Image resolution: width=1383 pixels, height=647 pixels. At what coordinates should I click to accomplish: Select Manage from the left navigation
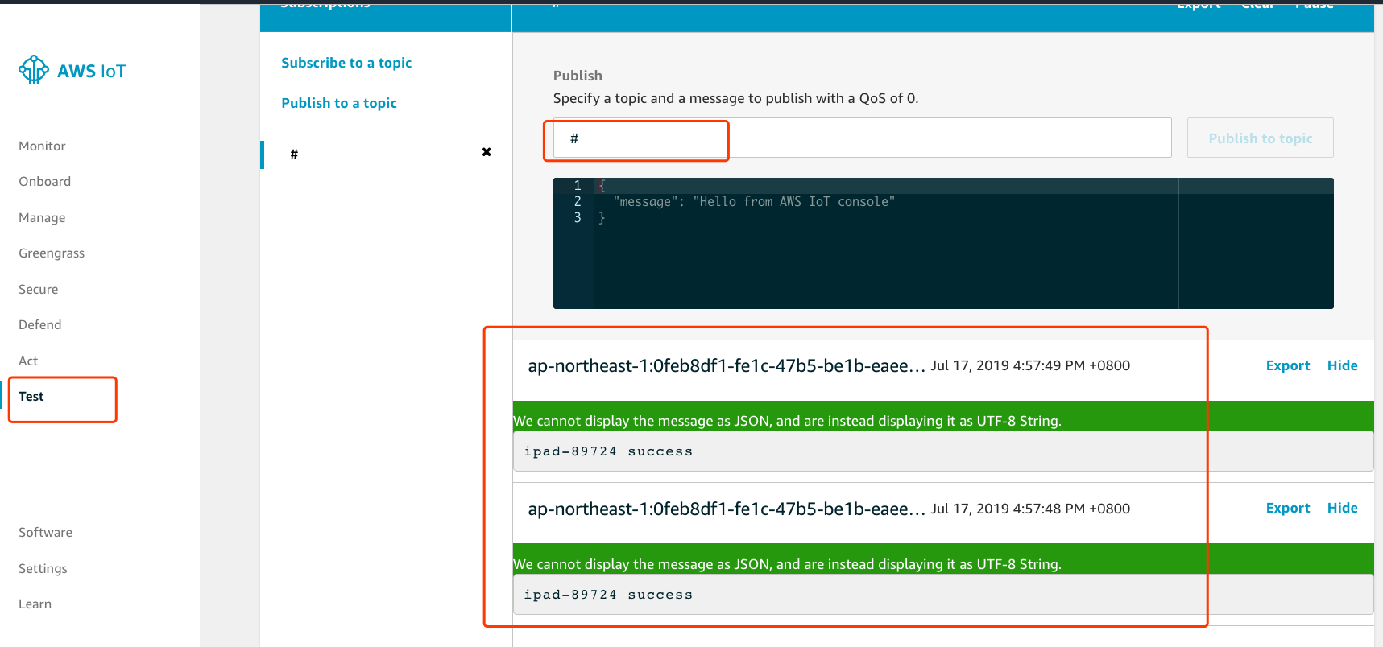tap(42, 218)
